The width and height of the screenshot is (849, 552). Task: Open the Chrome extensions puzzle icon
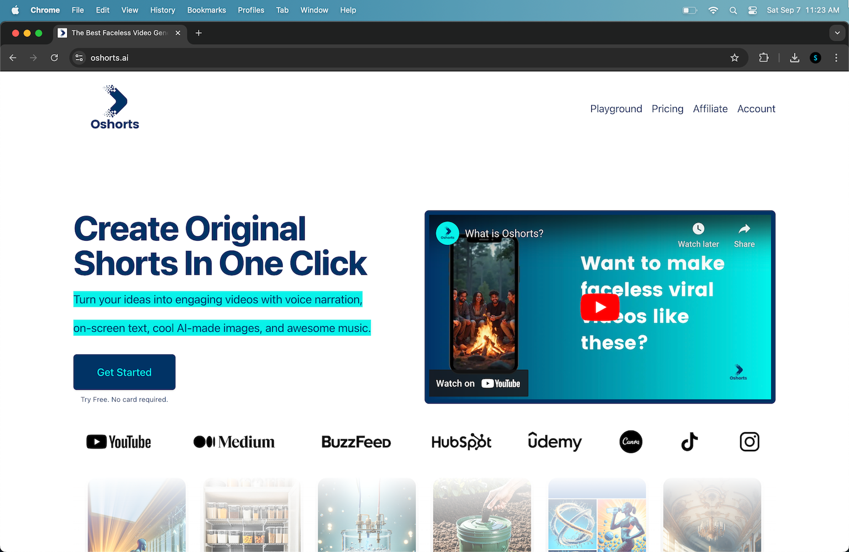click(x=764, y=57)
